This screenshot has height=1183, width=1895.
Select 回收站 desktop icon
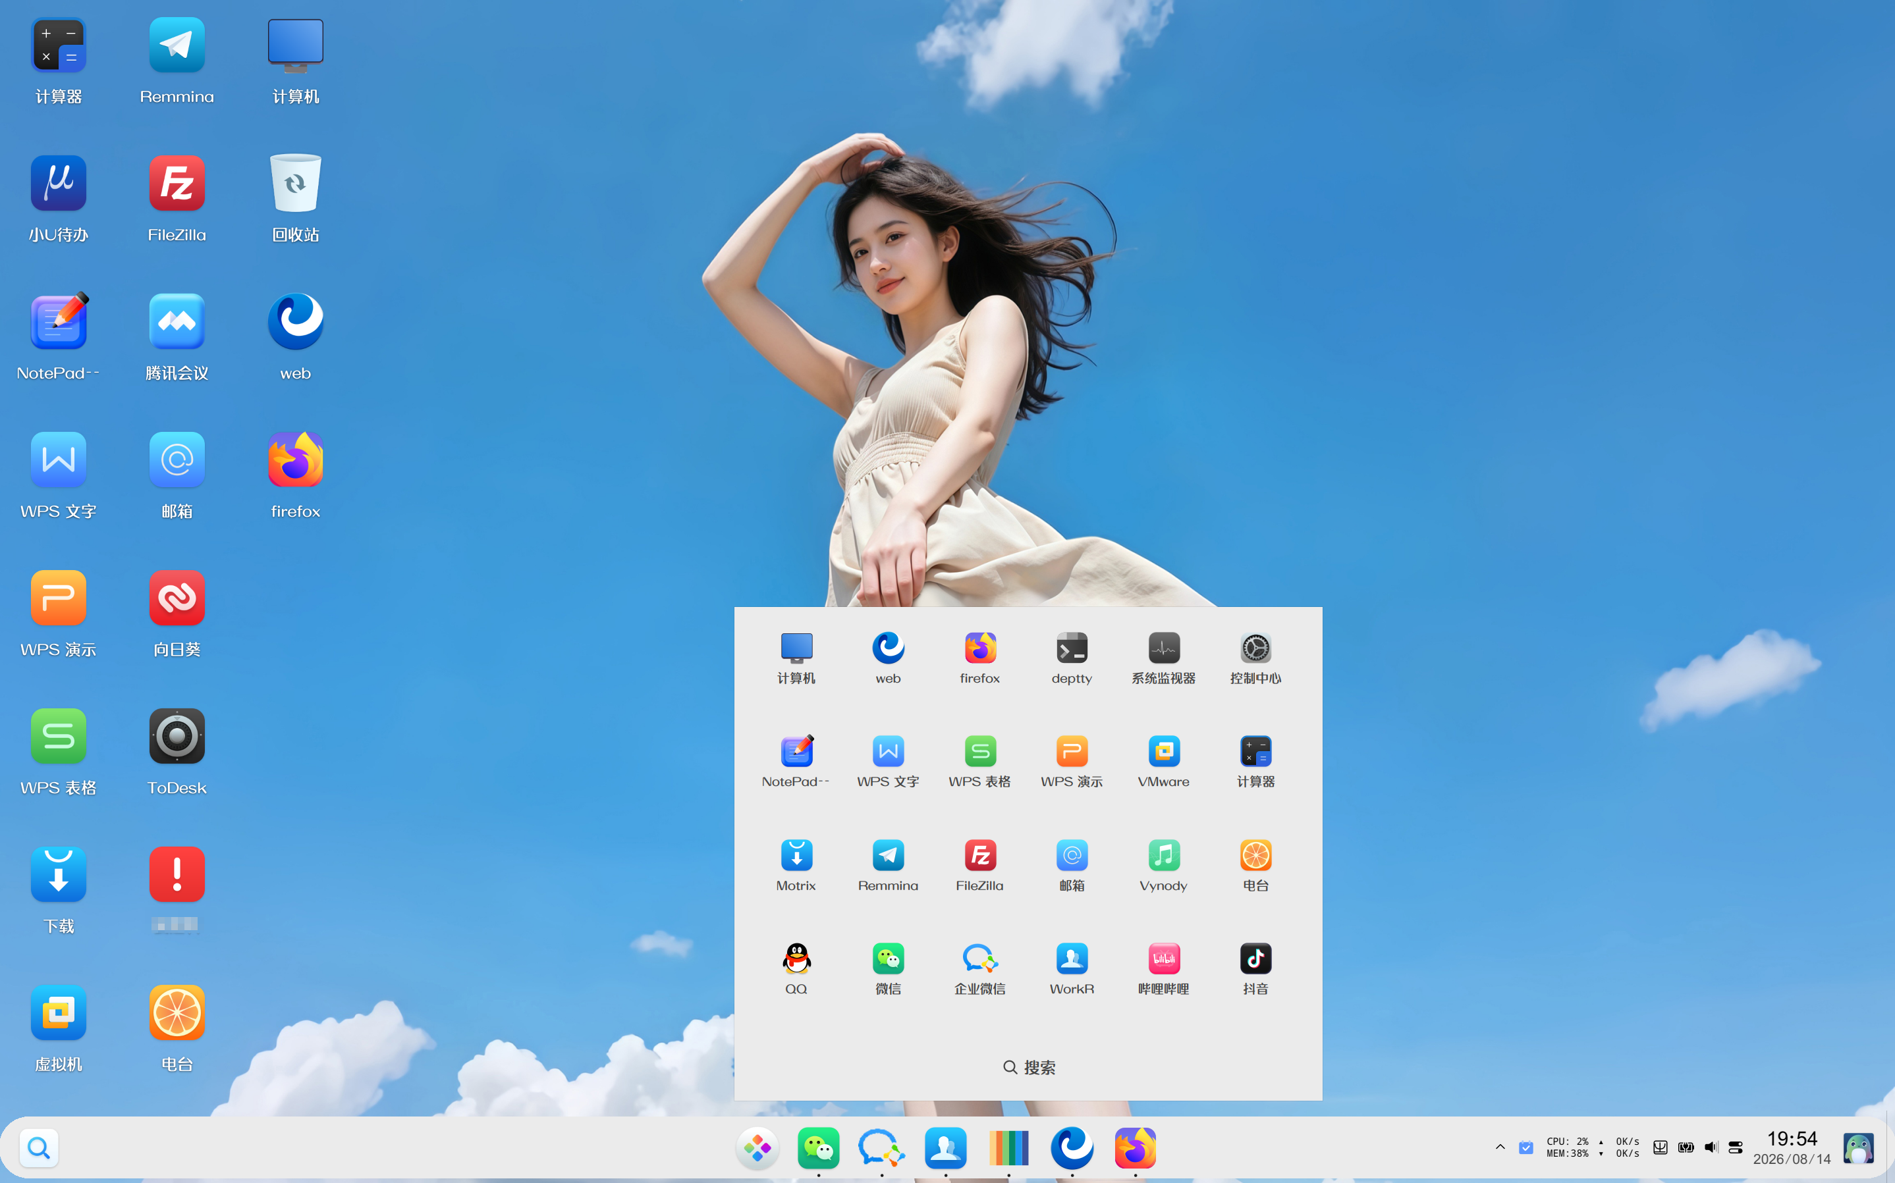[x=295, y=199]
